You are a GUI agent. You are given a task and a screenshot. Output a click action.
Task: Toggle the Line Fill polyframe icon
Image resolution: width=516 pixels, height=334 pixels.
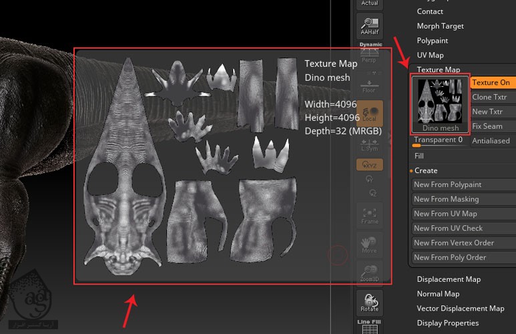point(370,325)
